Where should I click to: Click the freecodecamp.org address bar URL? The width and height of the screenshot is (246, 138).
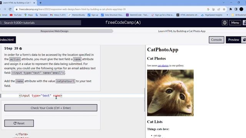[72, 9]
